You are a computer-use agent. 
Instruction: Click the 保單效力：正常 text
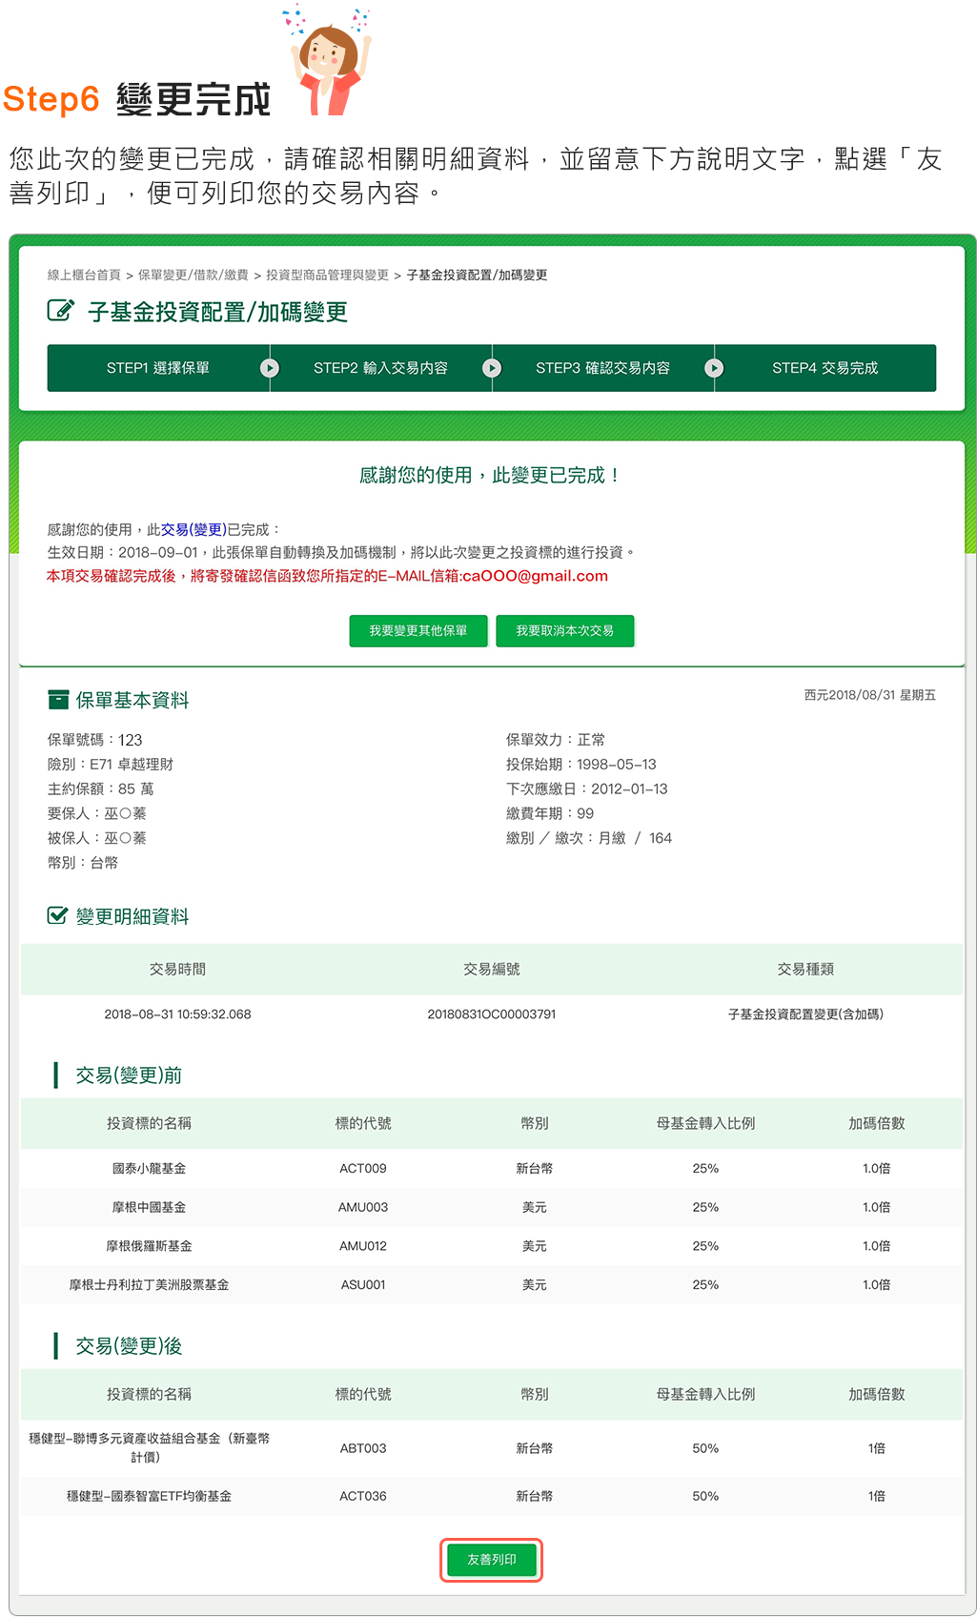(x=556, y=740)
